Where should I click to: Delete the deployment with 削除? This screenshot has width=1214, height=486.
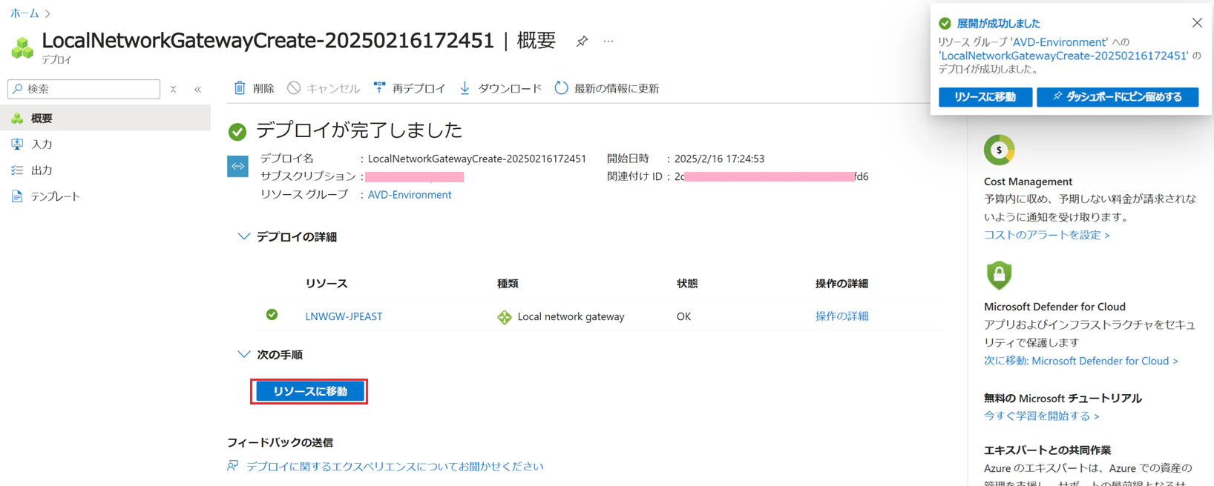point(254,88)
